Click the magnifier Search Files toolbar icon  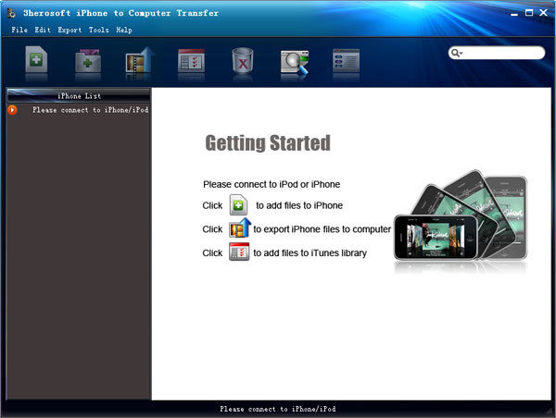[x=295, y=62]
